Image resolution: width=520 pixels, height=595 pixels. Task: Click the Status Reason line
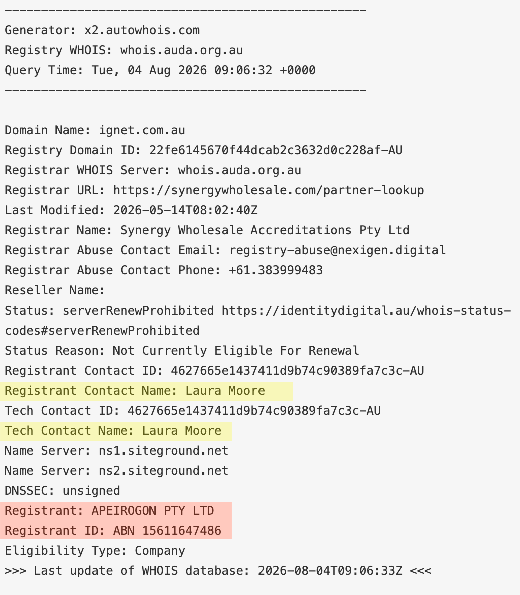(x=181, y=350)
